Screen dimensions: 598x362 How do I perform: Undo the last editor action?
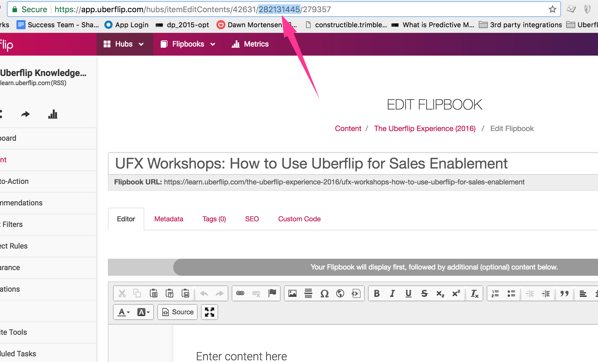coord(204,293)
